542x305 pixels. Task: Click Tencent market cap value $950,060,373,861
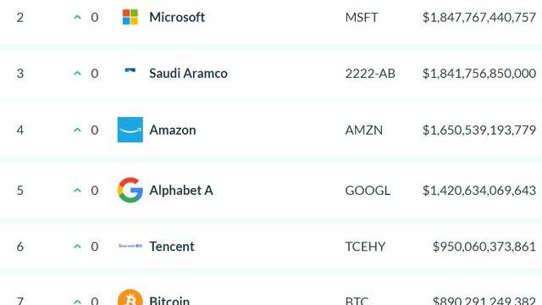coord(484,247)
